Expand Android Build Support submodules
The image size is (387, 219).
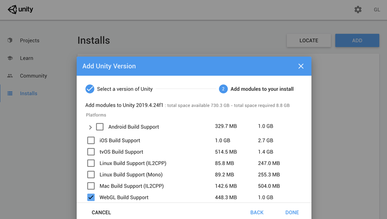tap(90, 127)
